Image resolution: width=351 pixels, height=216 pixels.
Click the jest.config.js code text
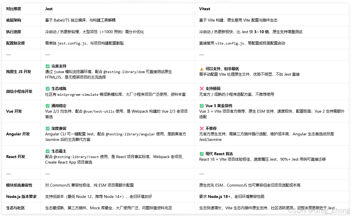(x=72, y=43)
